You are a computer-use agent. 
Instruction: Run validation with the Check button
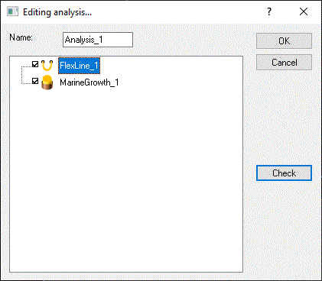[x=284, y=173]
